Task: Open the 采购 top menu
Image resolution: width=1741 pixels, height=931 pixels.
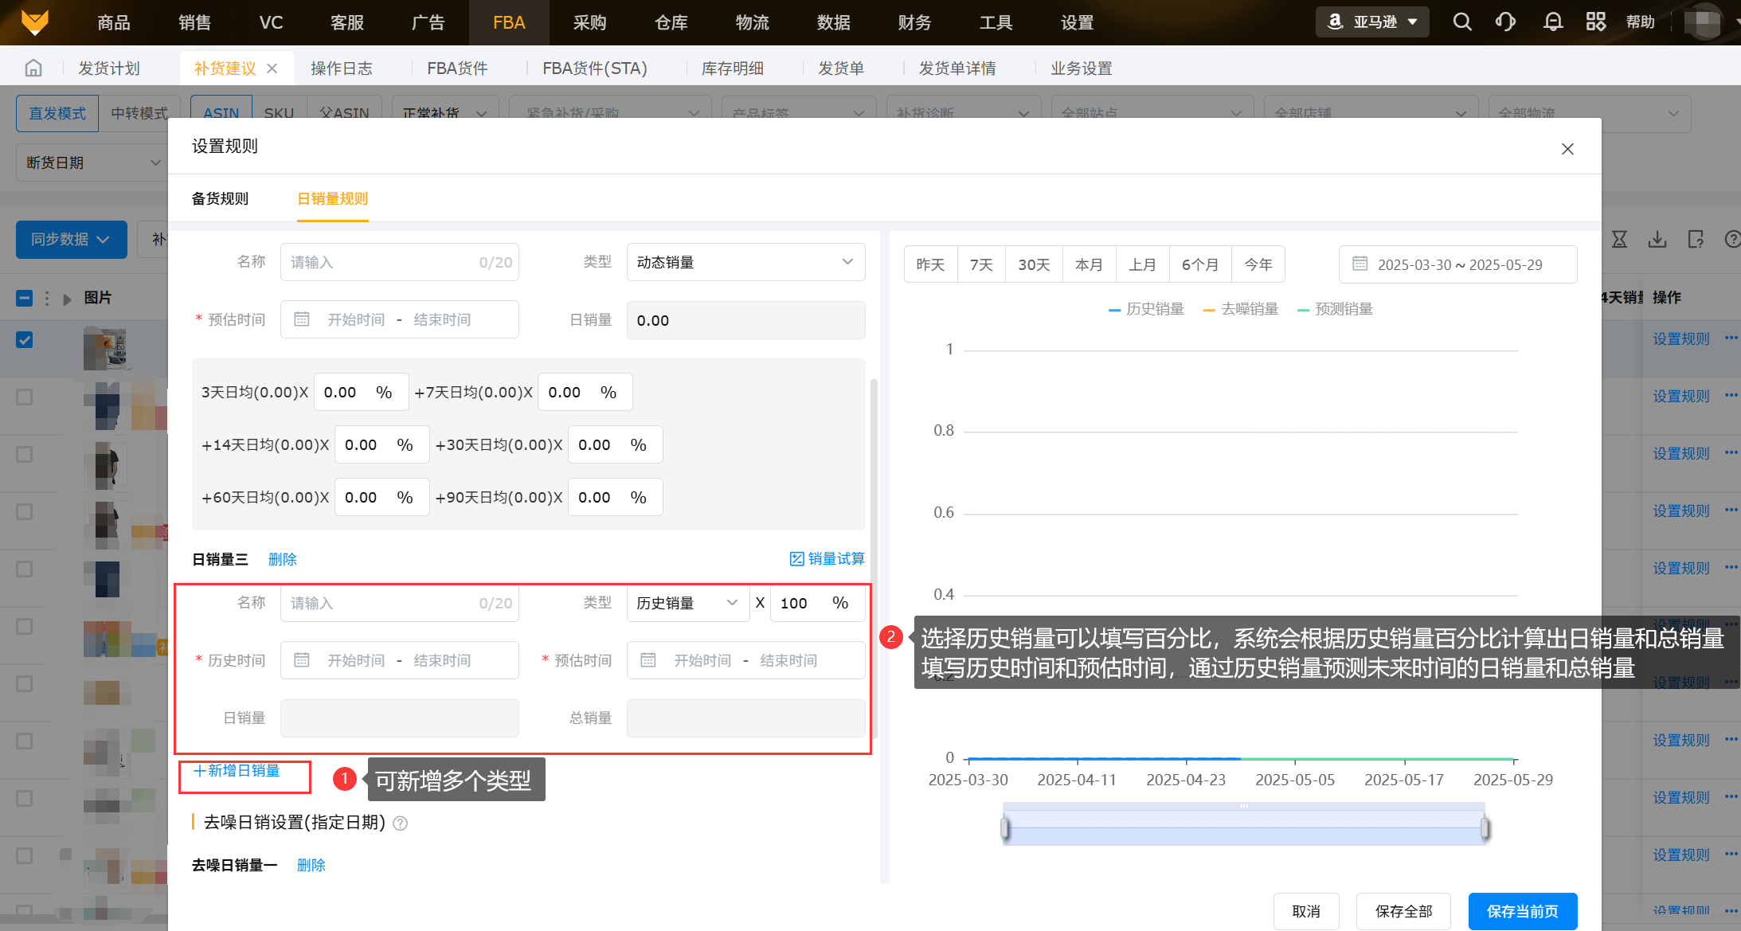Action: point(589,22)
